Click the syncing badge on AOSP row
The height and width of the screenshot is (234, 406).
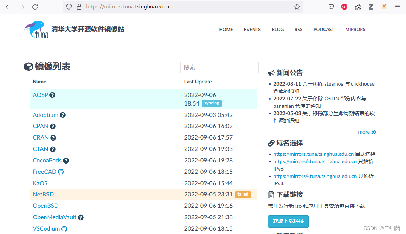tap(212, 103)
